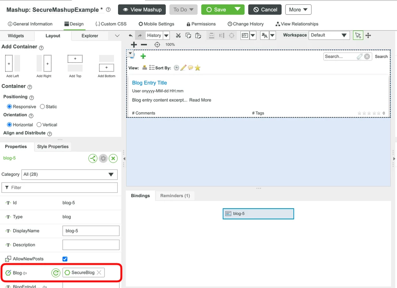Toggle the AllowNewPosts checkbox
397x288 pixels.
(x=65, y=259)
